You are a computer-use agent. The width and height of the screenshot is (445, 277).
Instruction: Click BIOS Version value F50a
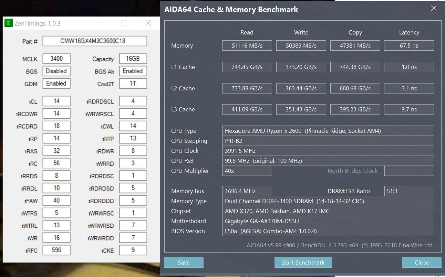pos(328,231)
